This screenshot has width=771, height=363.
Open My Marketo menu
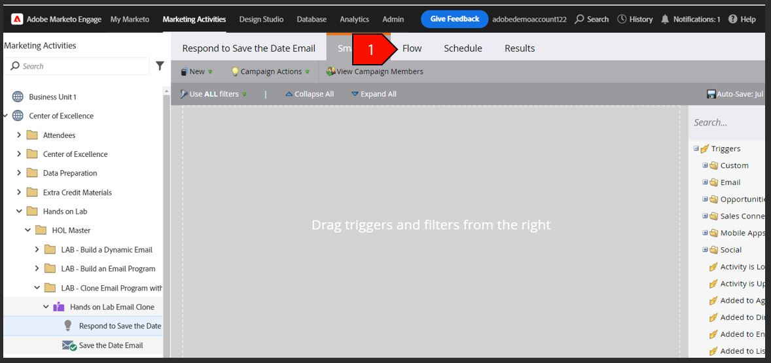click(x=130, y=19)
